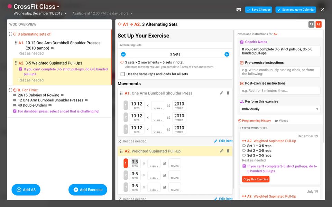Click the keyboard shortcuts icon
Viewport: 332px width, 207px height.
click(x=239, y=10)
